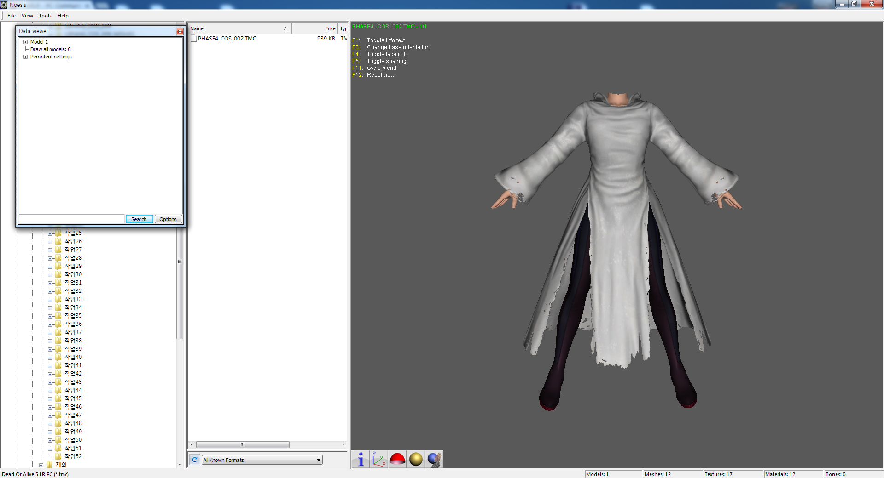884x478 pixels.
Task: Toggle the Draw all models setting
Action: pos(50,49)
